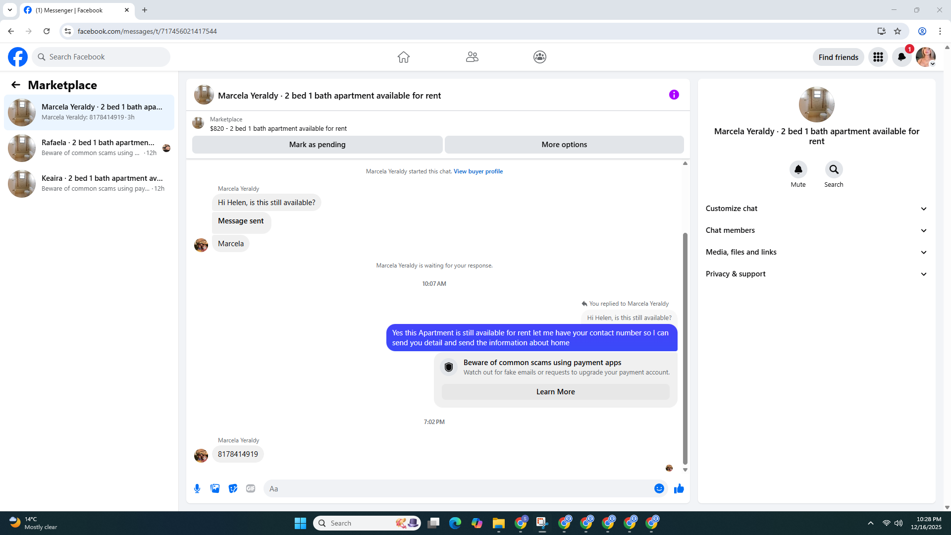Attach a photo using the image icon
This screenshot has width=951, height=535.
click(x=215, y=488)
